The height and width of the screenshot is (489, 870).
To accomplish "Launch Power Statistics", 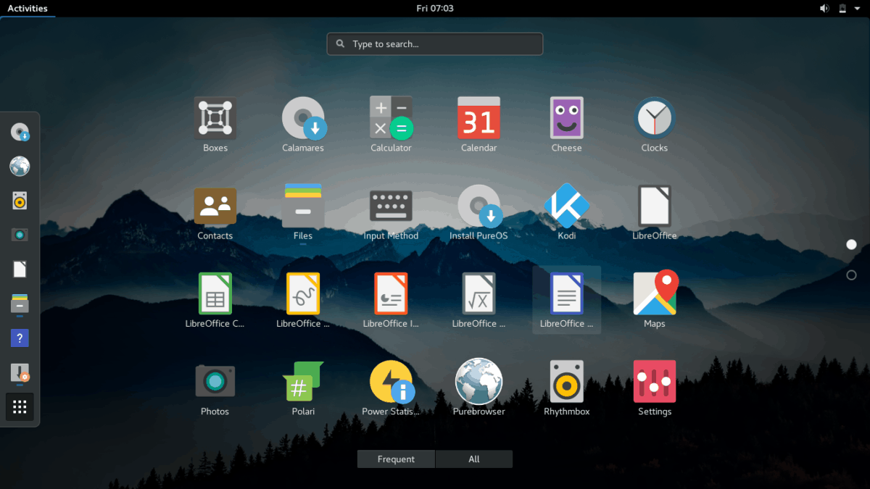I will point(391,380).
